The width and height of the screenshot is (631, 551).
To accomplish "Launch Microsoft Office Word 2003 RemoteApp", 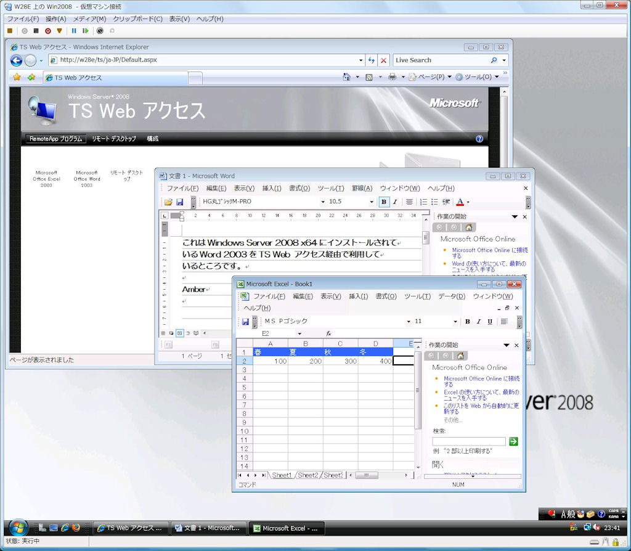I will click(86, 179).
